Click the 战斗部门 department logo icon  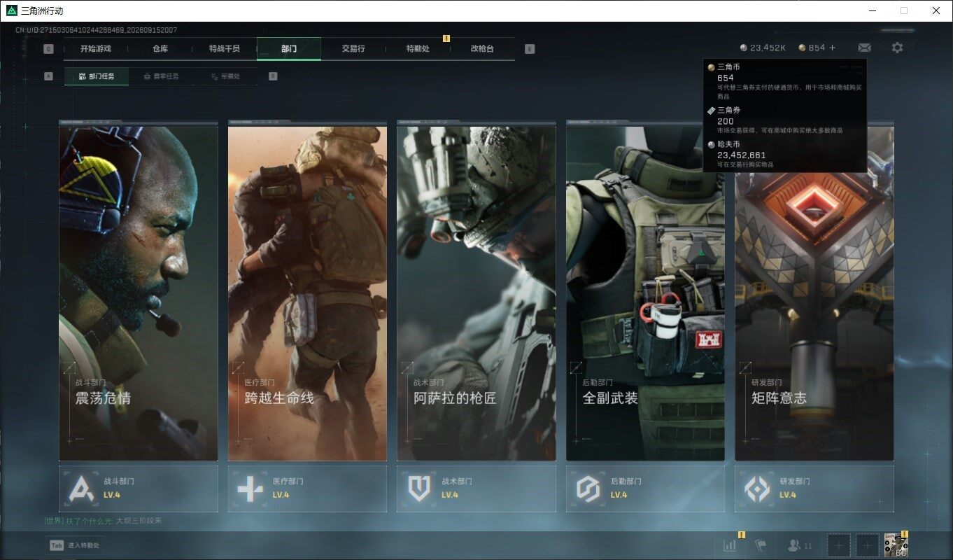point(81,489)
